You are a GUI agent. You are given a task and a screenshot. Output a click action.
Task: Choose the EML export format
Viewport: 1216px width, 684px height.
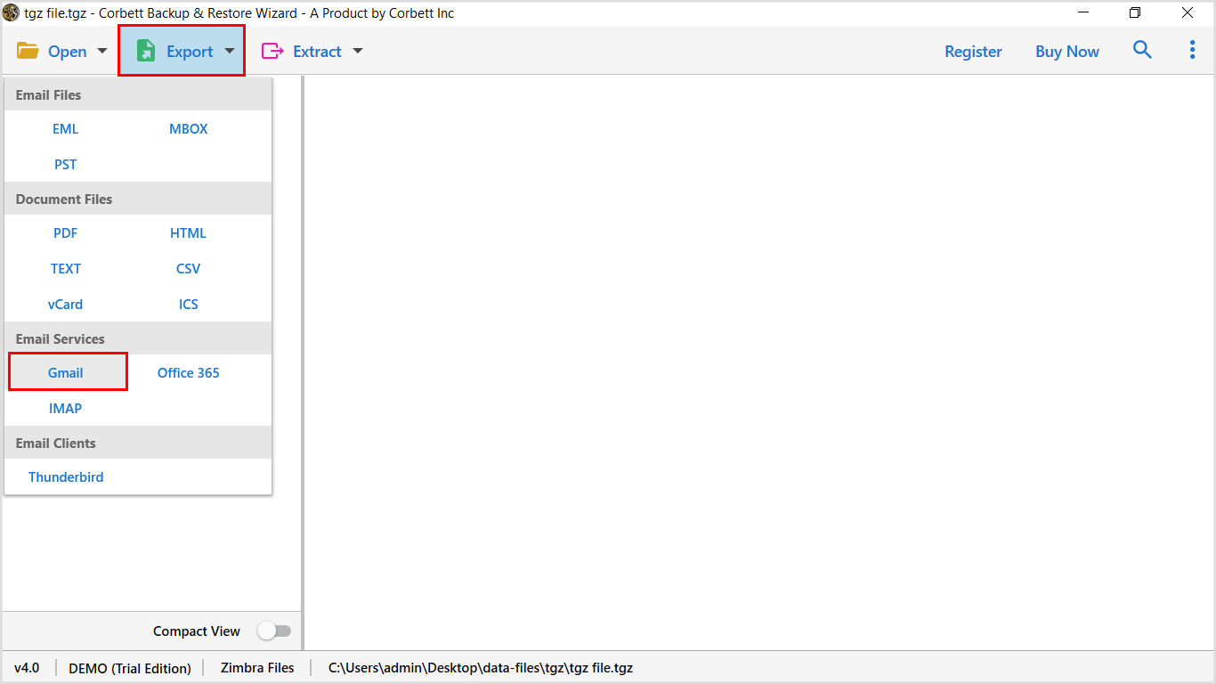[65, 128]
